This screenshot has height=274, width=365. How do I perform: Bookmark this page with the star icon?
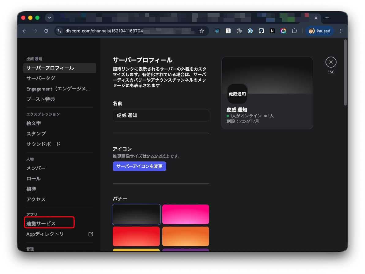(x=202, y=31)
